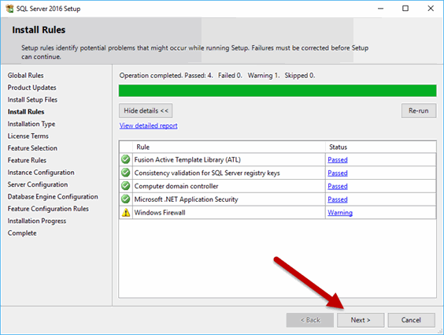
Task: Select Install Setup Files step
Action: (32, 100)
